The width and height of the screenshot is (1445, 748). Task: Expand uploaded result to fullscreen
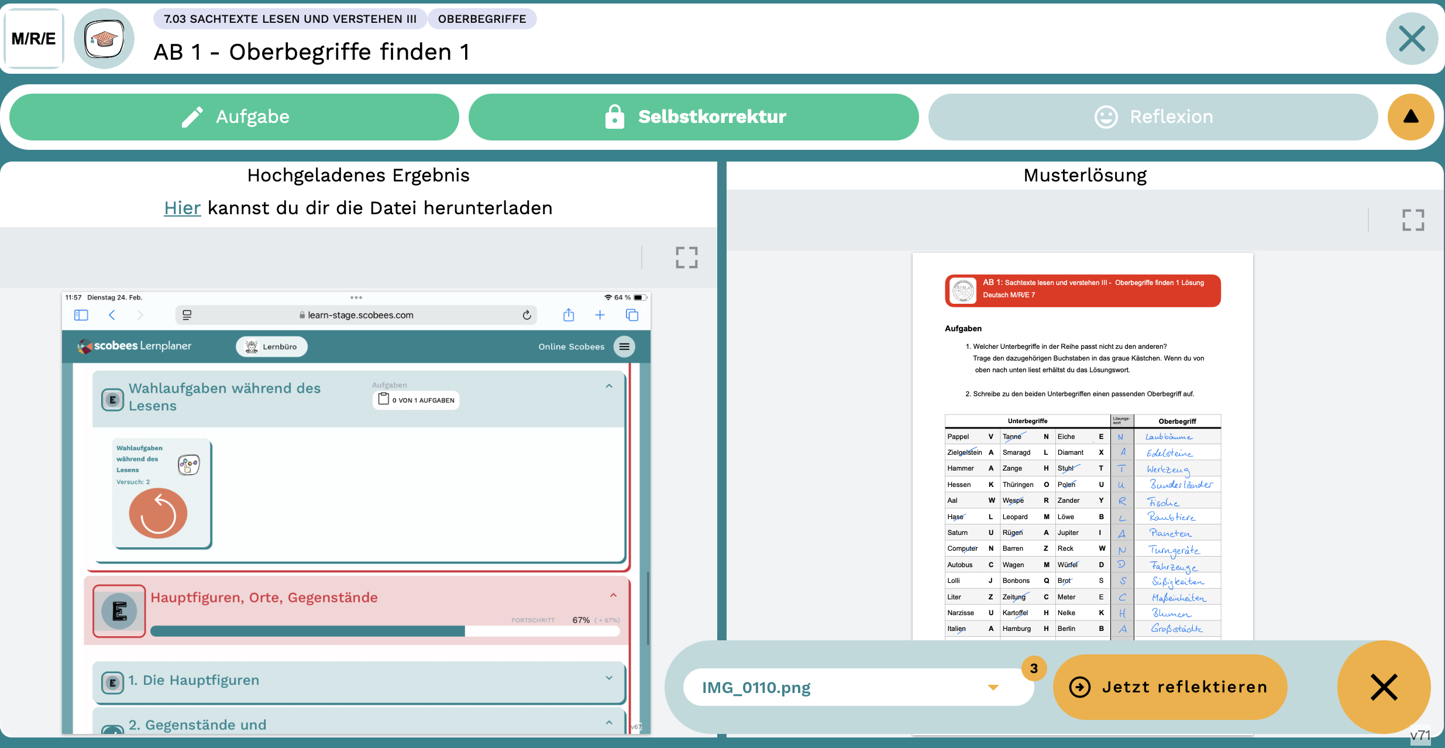[x=686, y=258]
